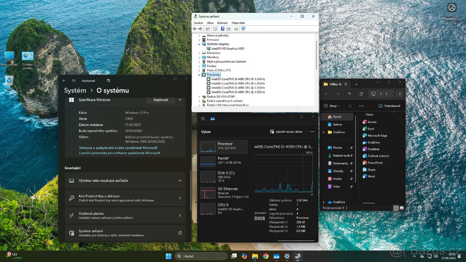Click the back arrow in Nastavení
Viewport: 466px width, 262px height.
(x=64, y=80)
